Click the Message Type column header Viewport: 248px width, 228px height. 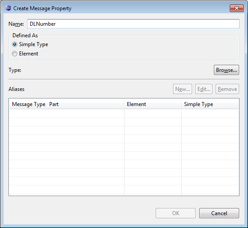pyautogui.click(x=29, y=104)
